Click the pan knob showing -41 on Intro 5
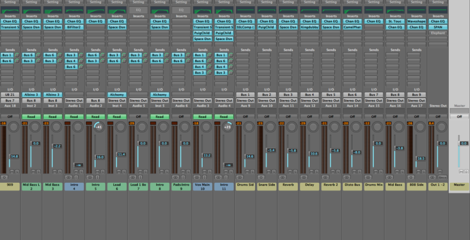This screenshot has height=240, width=470. tap(99, 127)
